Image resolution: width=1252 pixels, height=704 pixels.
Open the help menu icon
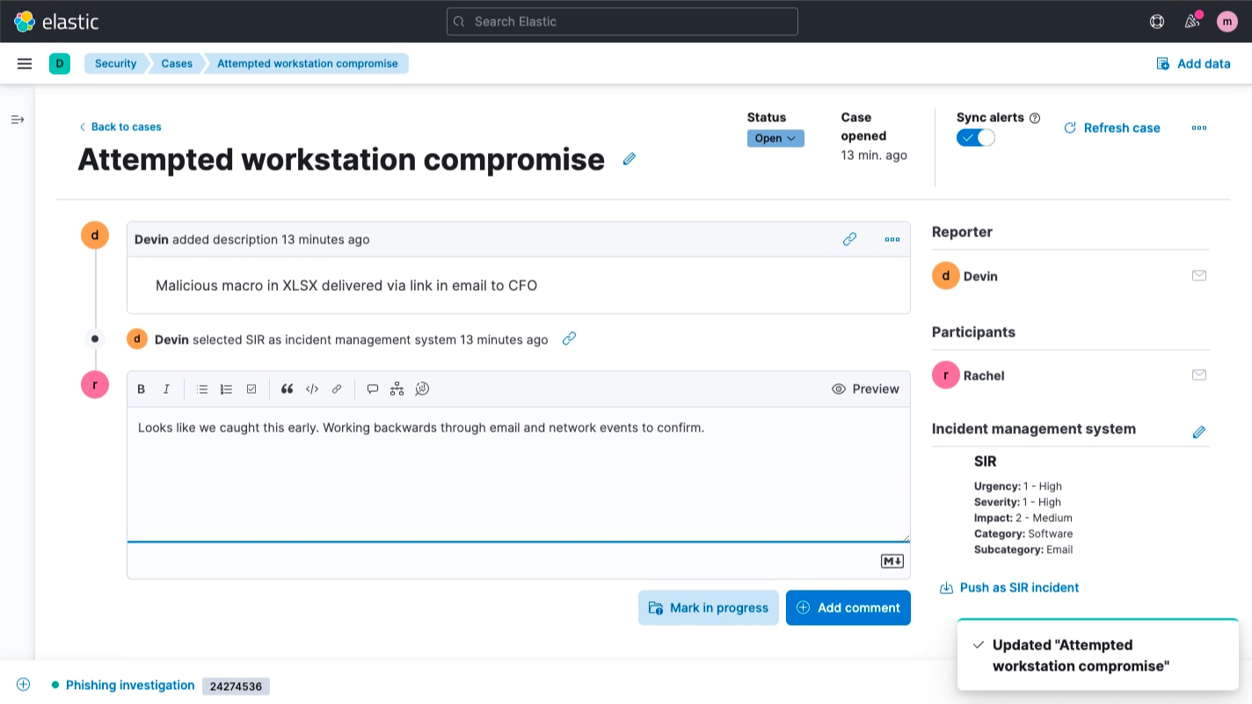1157,21
